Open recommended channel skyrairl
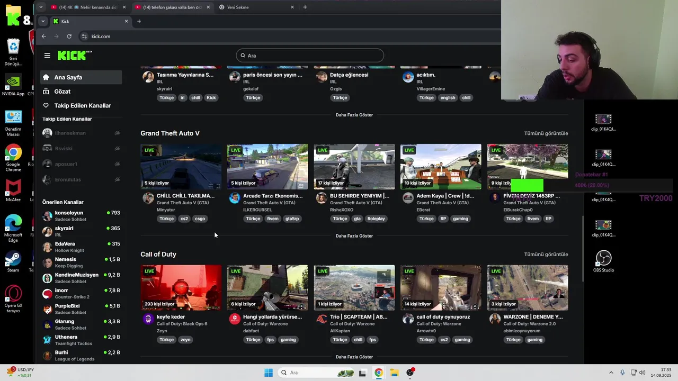Viewport: 678px width, 381px height. click(81, 231)
